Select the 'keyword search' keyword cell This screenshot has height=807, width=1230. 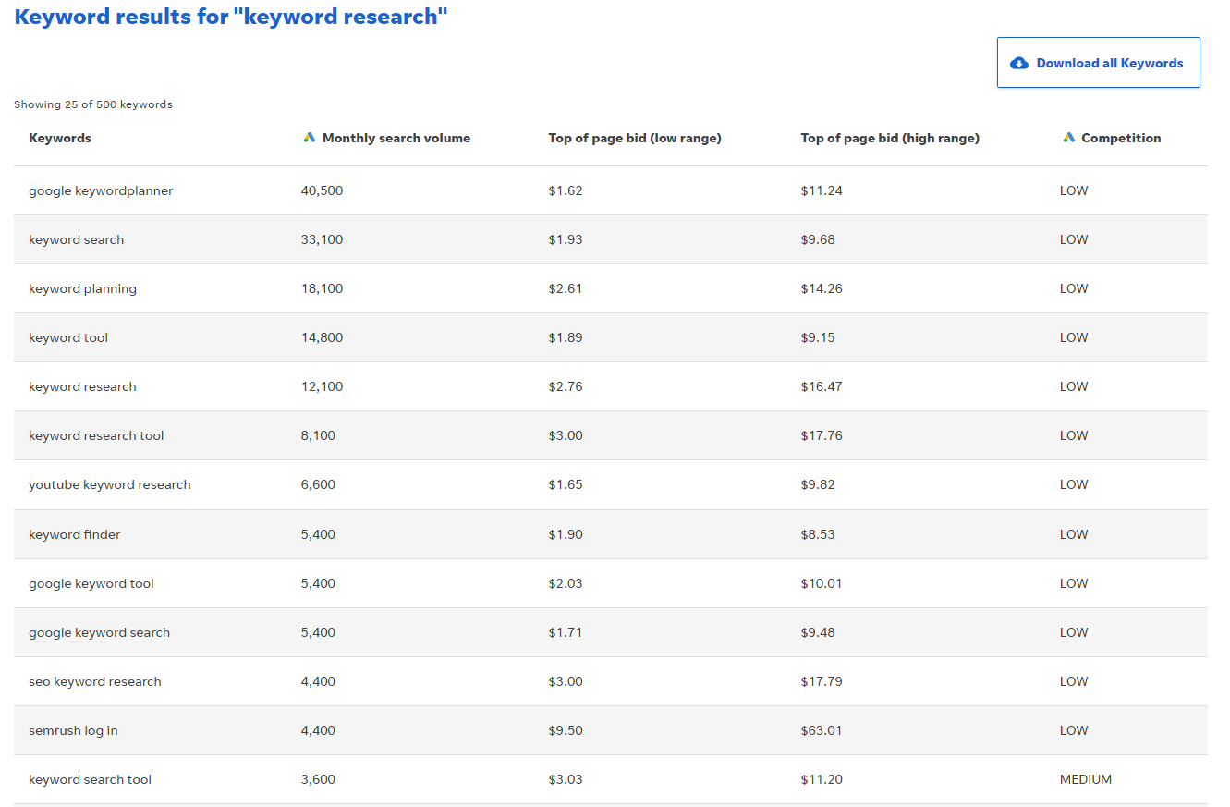point(76,239)
